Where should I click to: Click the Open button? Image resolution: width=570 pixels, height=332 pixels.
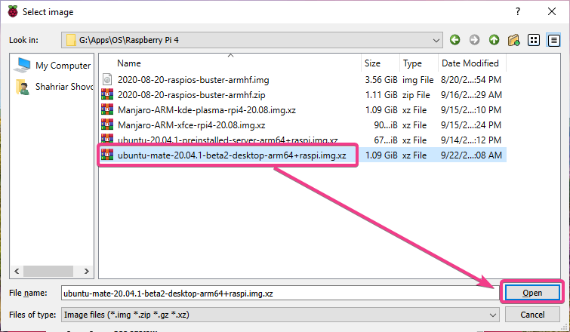click(x=532, y=293)
